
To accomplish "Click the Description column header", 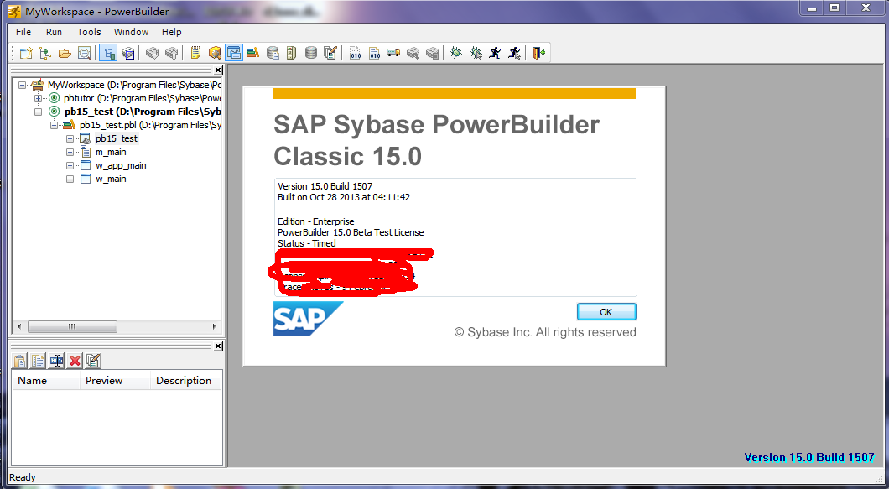I will click(186, 381).
